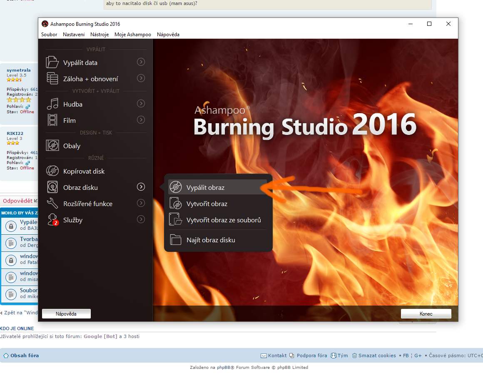Click the Tým people icon in footer

tap(333, 356)
